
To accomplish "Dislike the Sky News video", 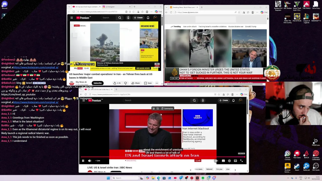I will tap(126, 83).
